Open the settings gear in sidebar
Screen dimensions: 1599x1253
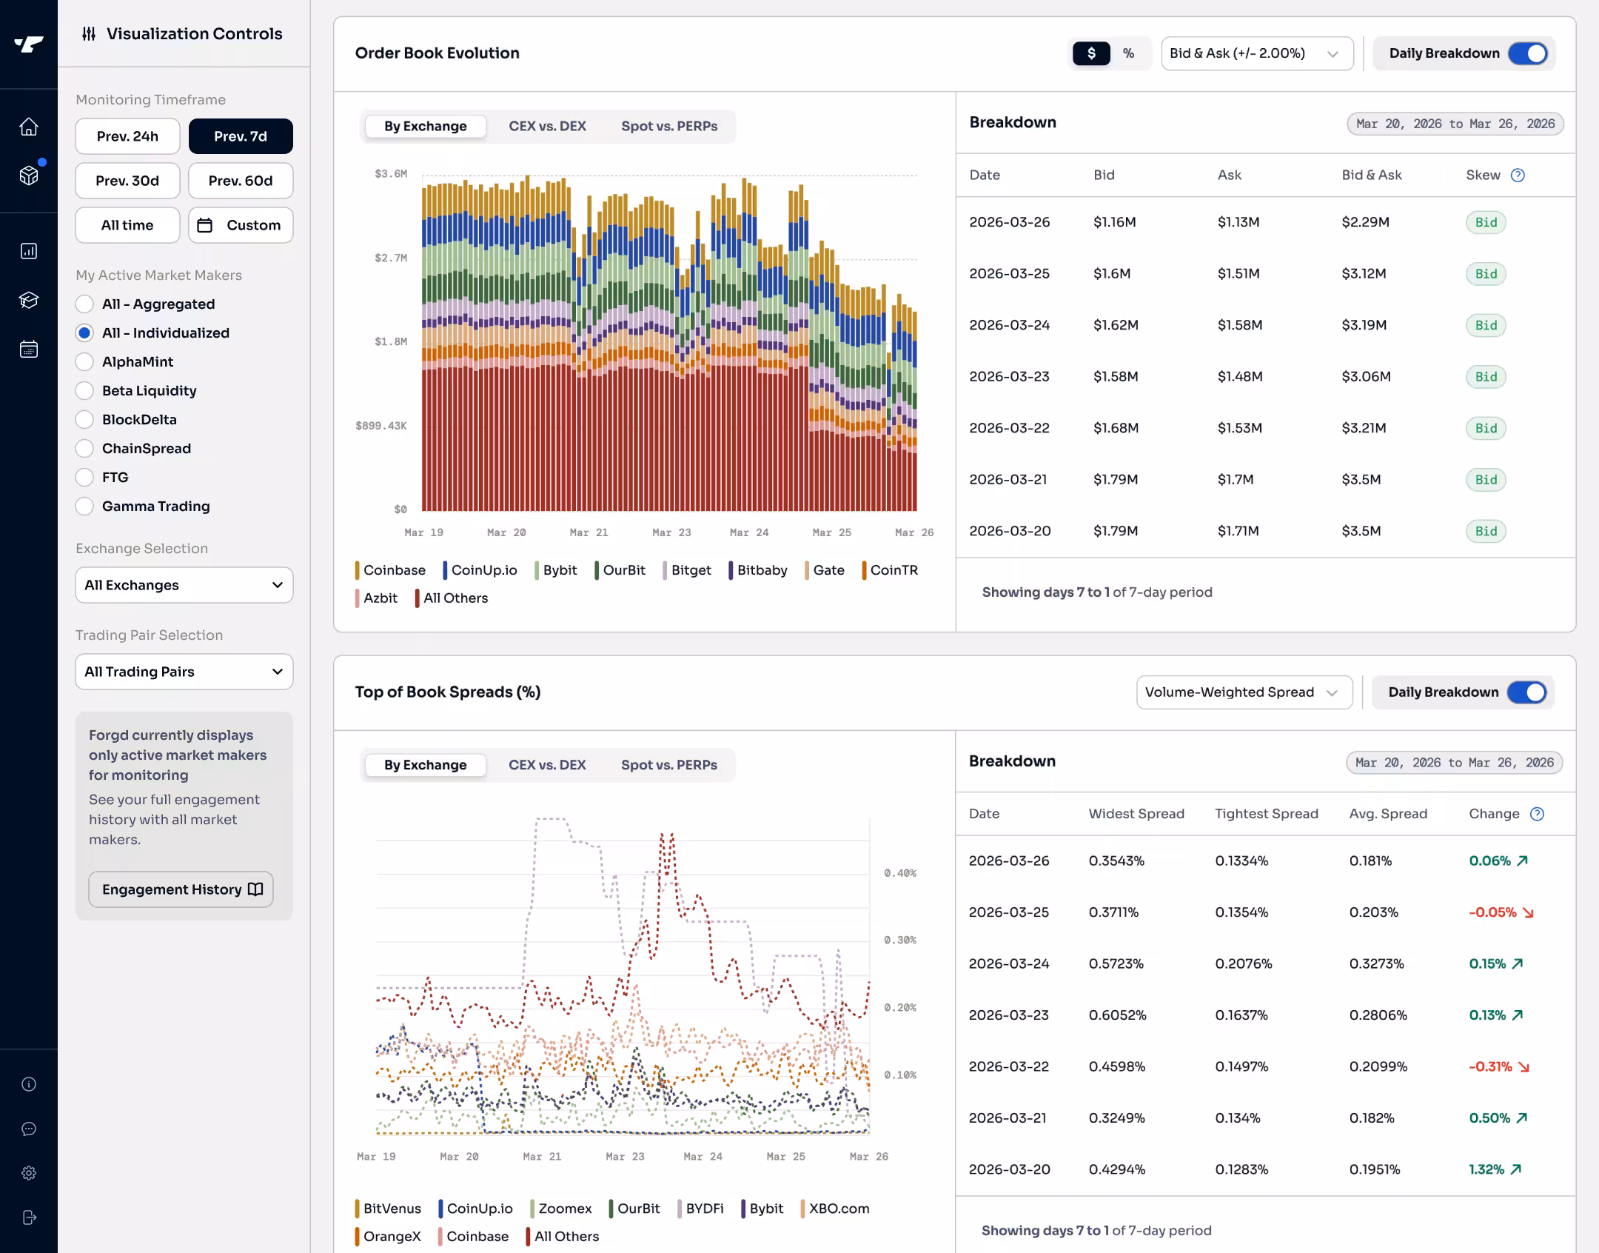pos(29,1173)
